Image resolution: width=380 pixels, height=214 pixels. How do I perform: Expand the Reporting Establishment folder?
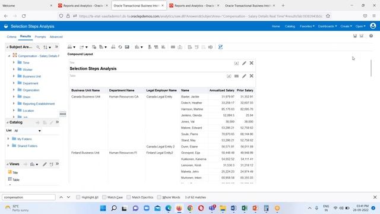click(x=14, y=103)
